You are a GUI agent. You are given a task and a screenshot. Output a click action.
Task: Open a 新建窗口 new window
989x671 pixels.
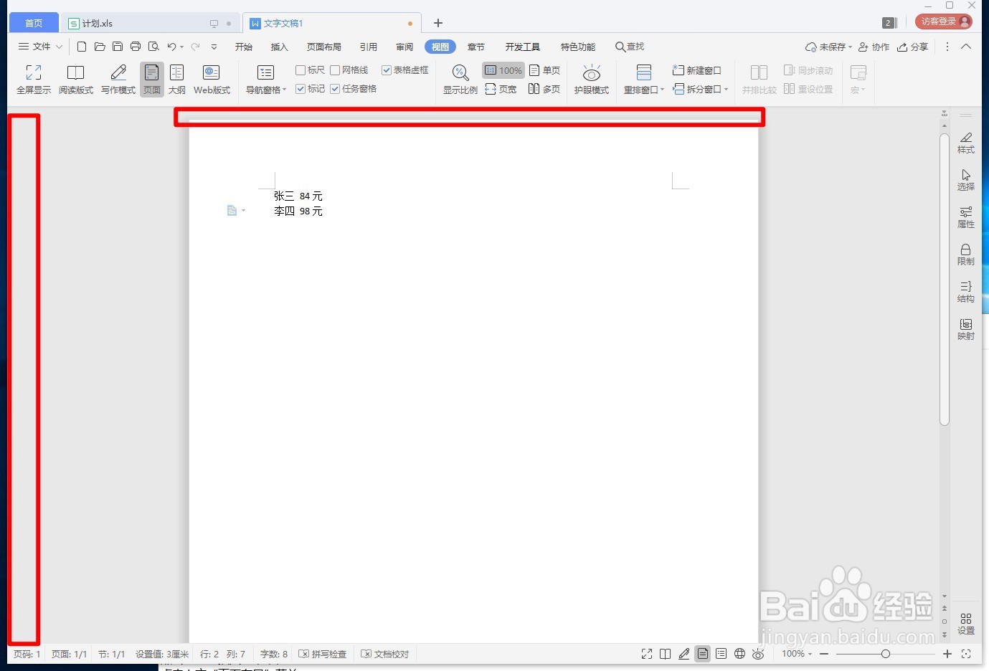(x=696, y=70)
